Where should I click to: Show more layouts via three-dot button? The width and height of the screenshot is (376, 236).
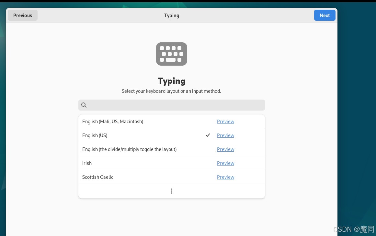tap(171, 191)
